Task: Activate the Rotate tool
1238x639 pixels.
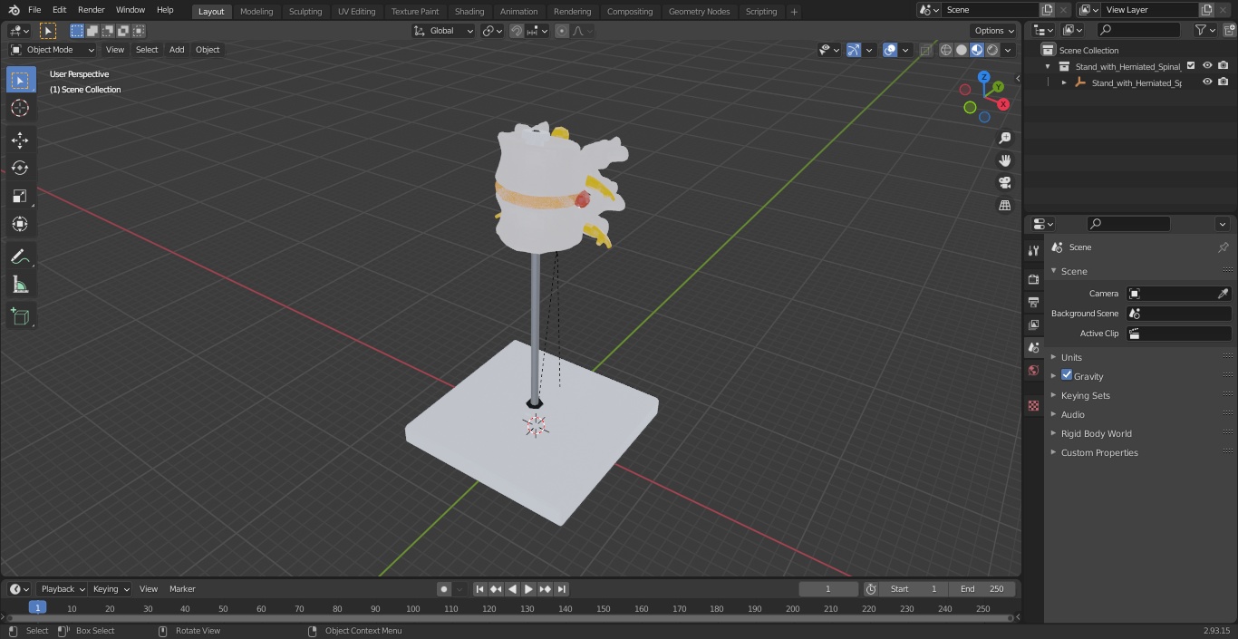Action: [x=20, y=168]
